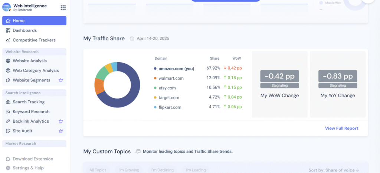The width and height of the screenshot is (380, 173).
Task: Click the crown icon beside Website Segments
Action: 61,80
